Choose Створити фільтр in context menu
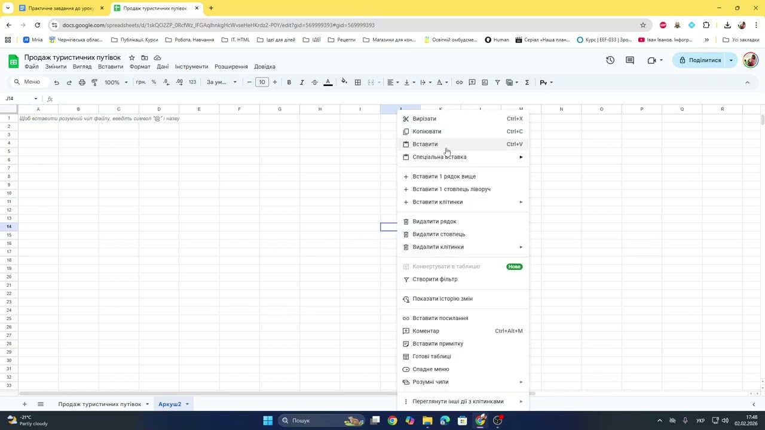Screen dimensions: 765x430 [x=463, y=279]
